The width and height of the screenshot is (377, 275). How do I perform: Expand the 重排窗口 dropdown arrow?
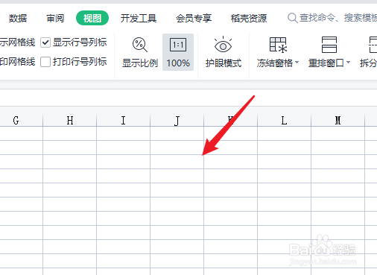click(x=349, y=63)
